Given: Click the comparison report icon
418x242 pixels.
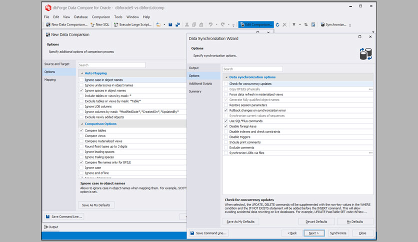Looking at the screenshot, I should tap(313, 24).
